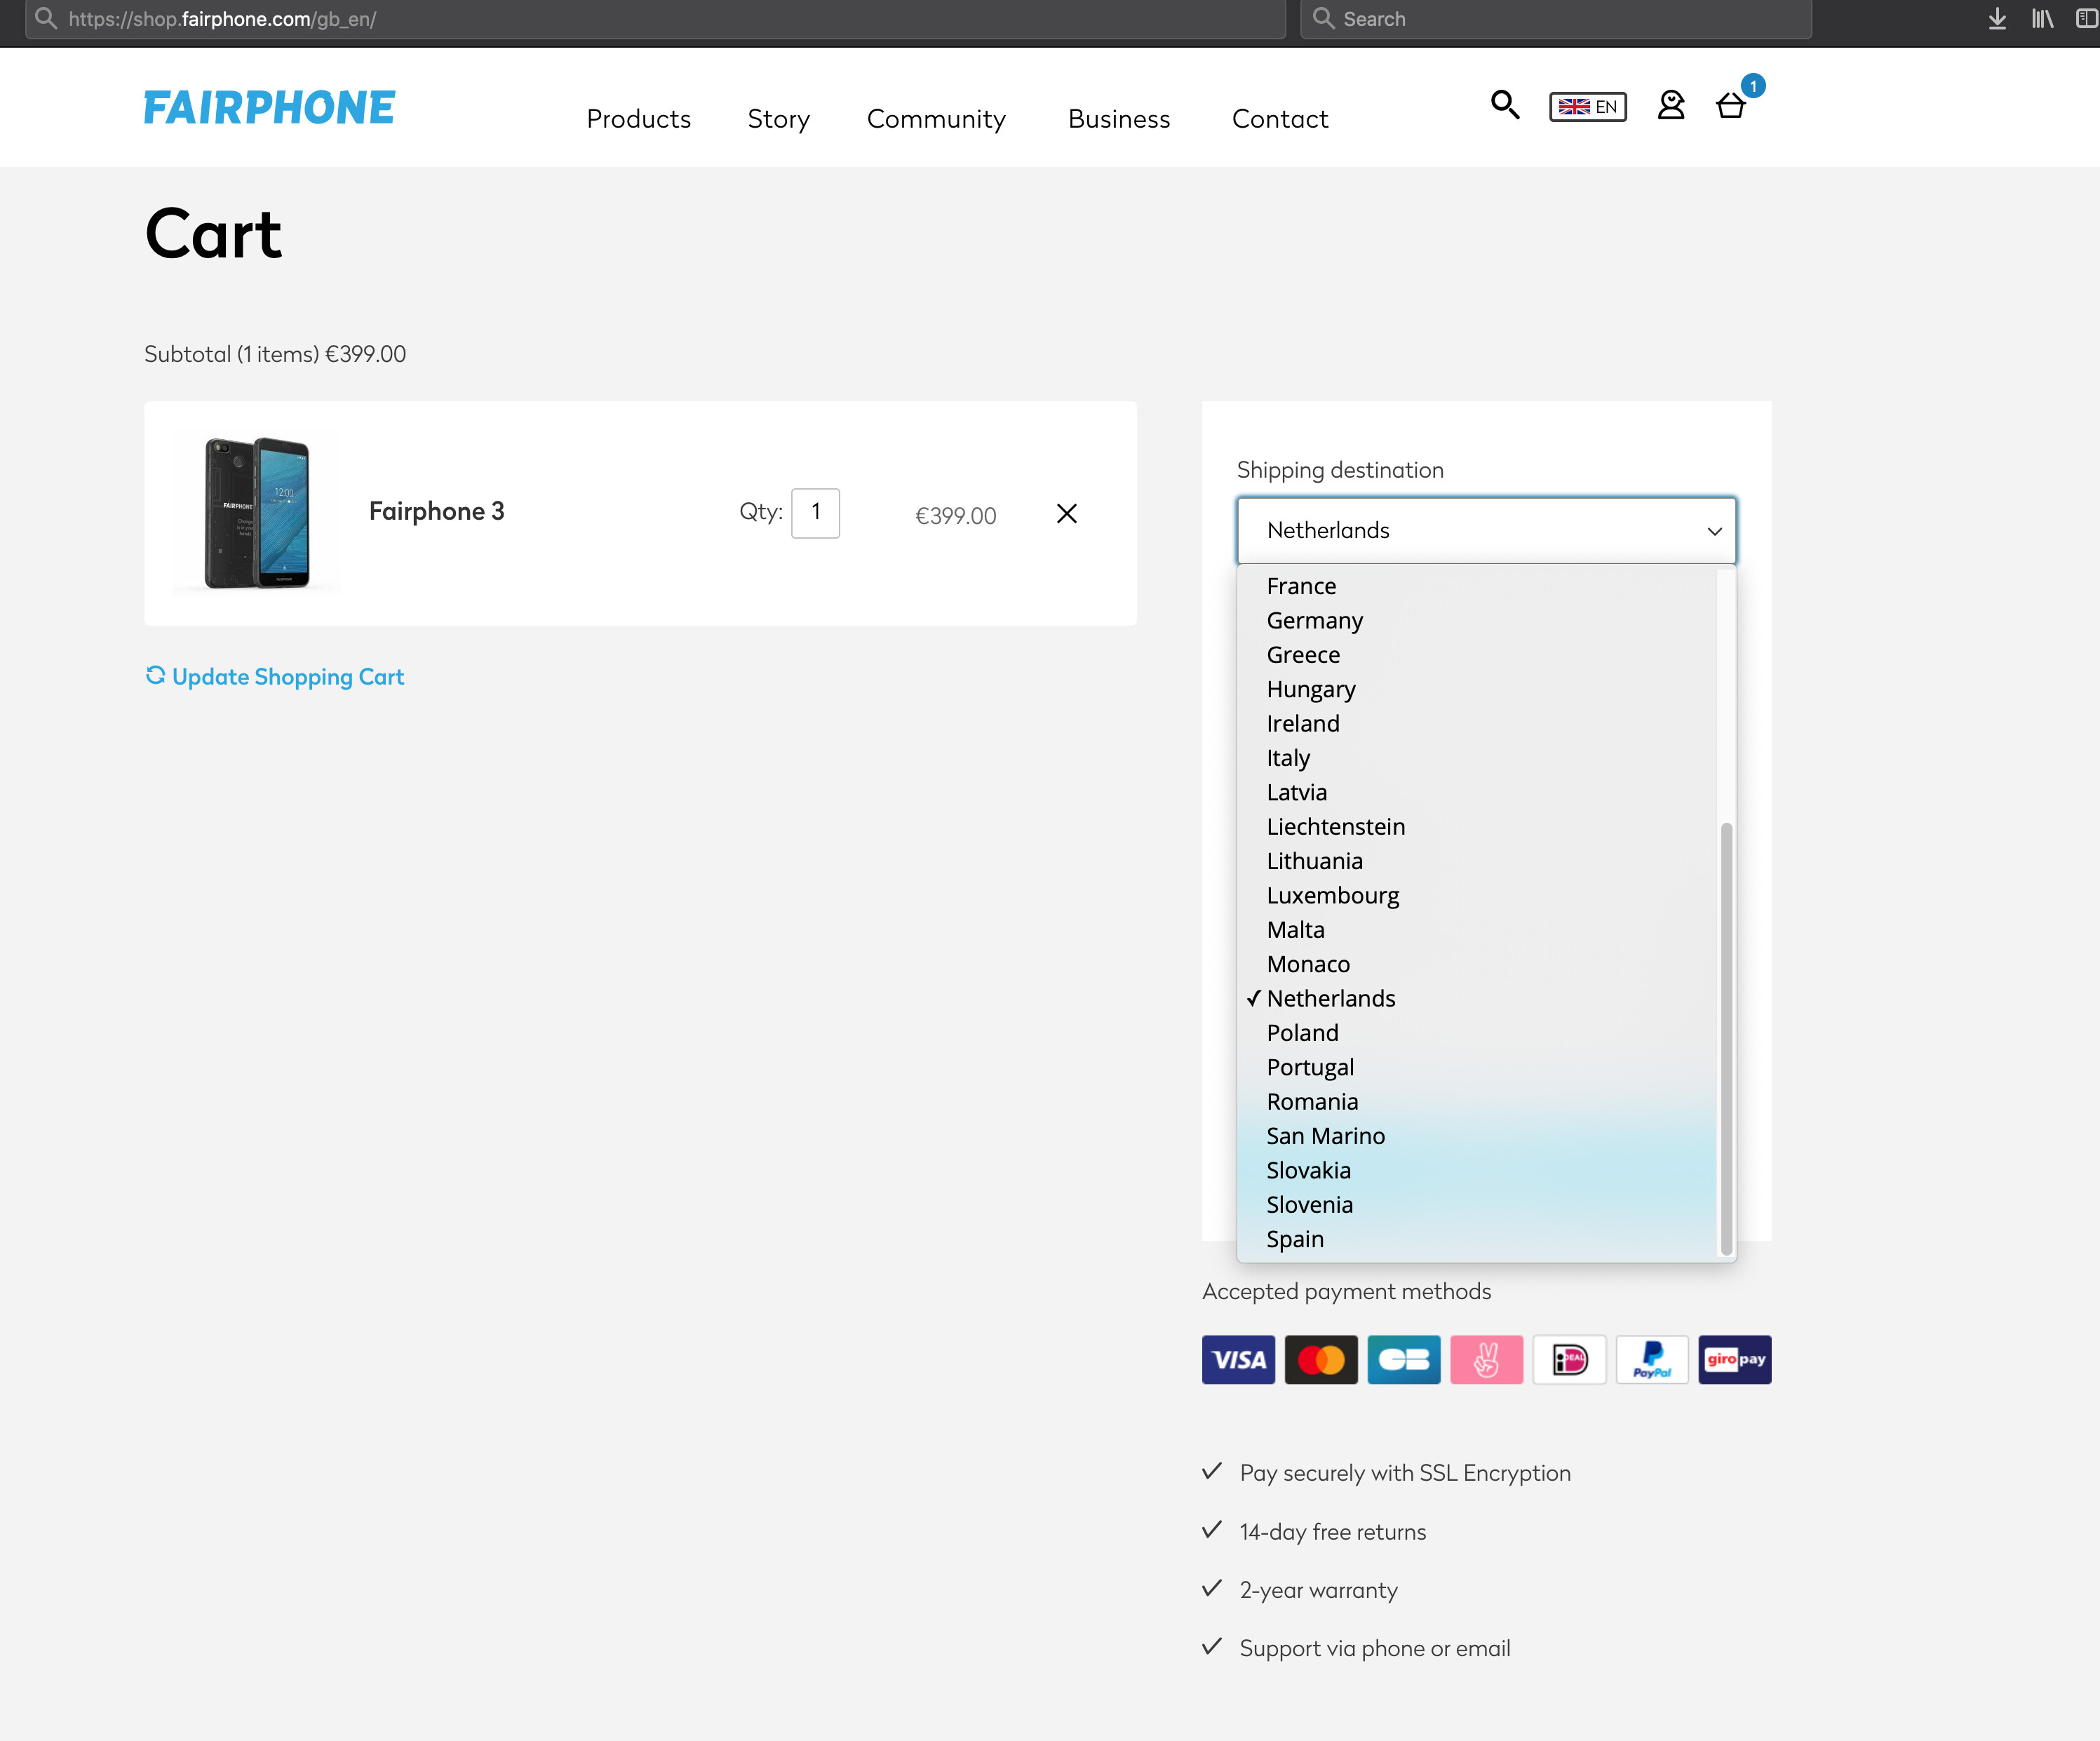Select Lithuania option
Image resolution: width=2100 pixels, height=1741 pixels.
coord(1476,861)
